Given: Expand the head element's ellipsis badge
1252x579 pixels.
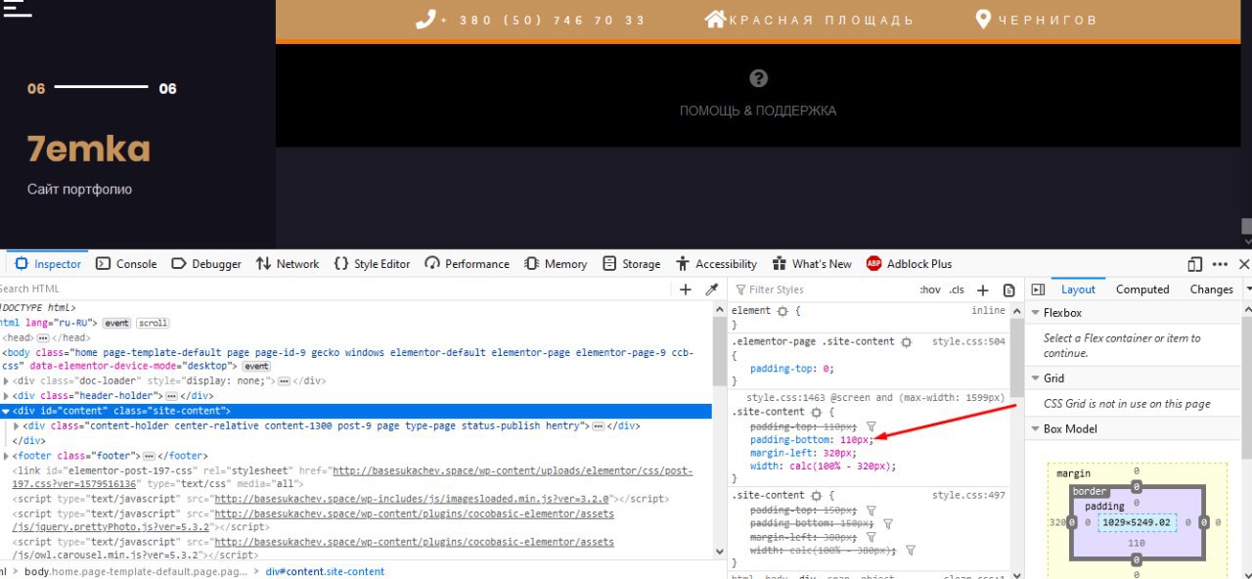Looking at the screenshot, I should 43,337.
